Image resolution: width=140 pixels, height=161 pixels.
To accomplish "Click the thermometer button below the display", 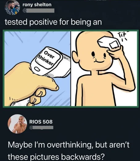I will point(37,69).
